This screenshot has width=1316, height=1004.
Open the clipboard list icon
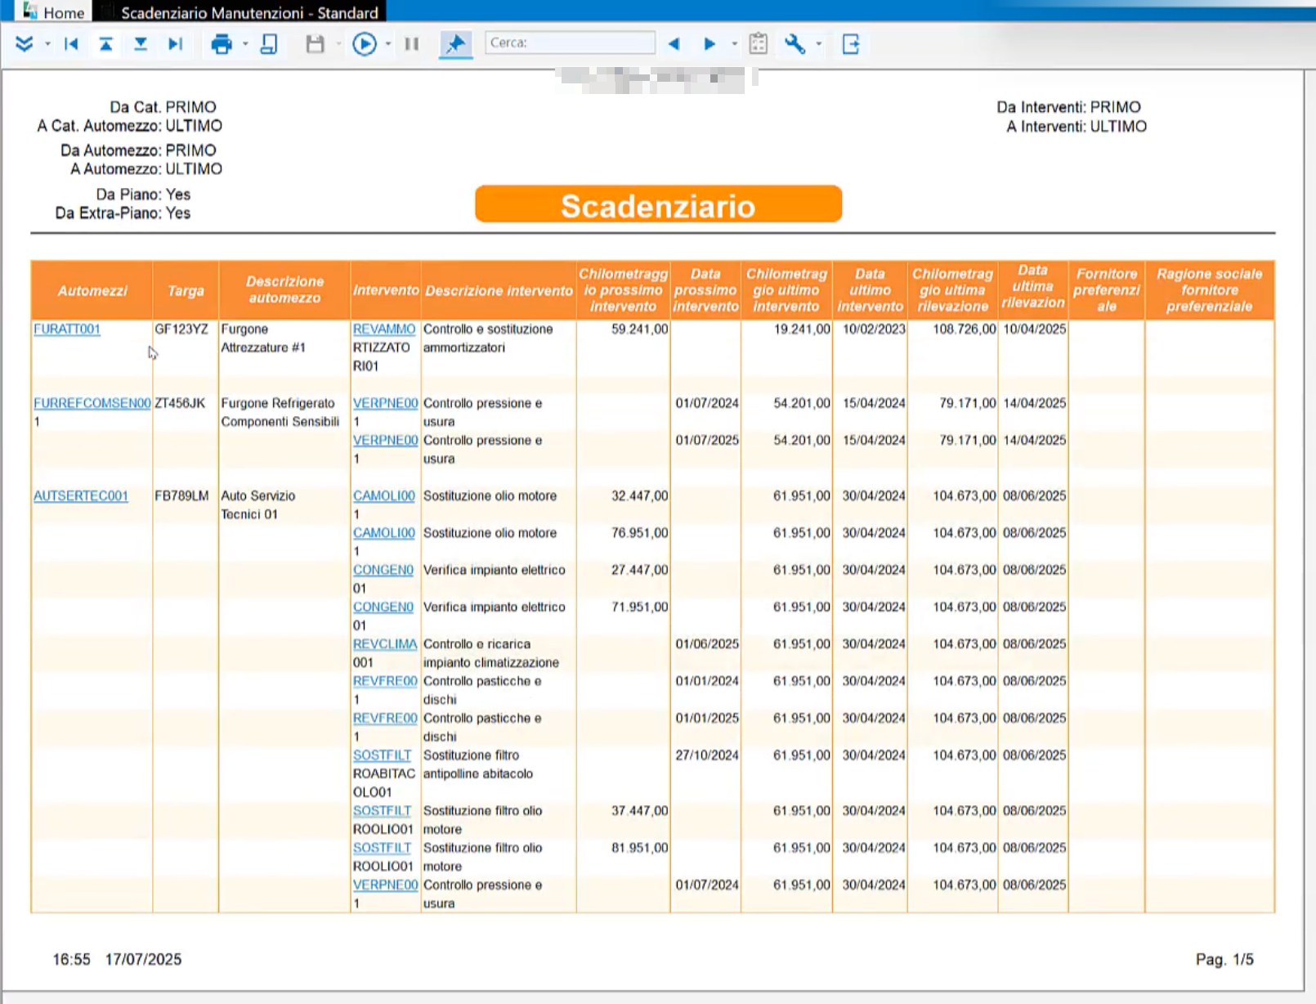759,43
